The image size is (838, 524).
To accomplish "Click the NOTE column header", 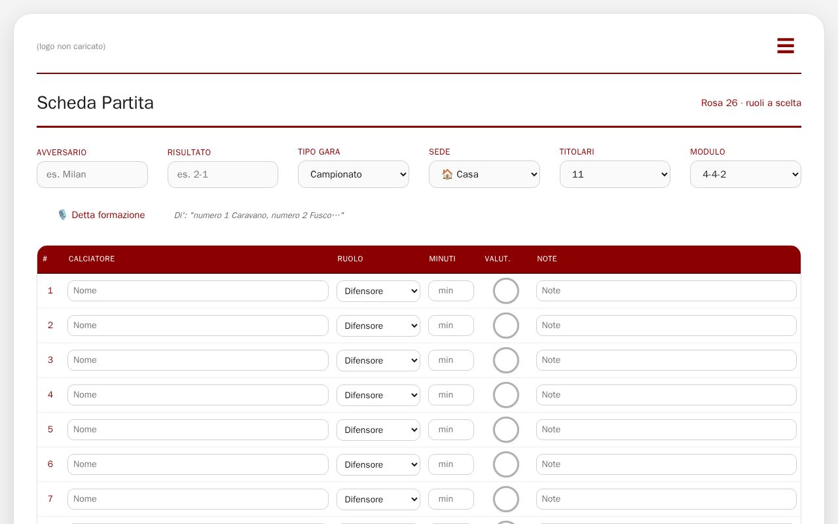I will point(547,259).
